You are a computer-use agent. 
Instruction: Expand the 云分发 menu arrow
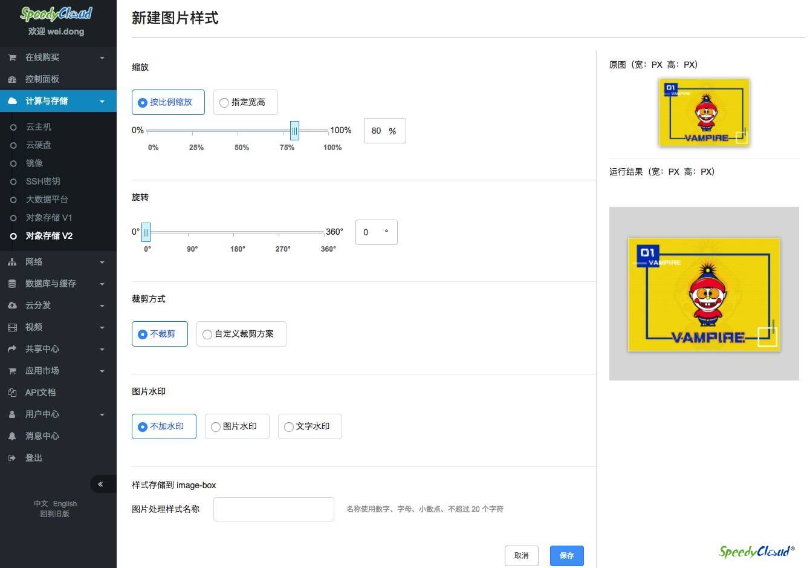(102, 306)
